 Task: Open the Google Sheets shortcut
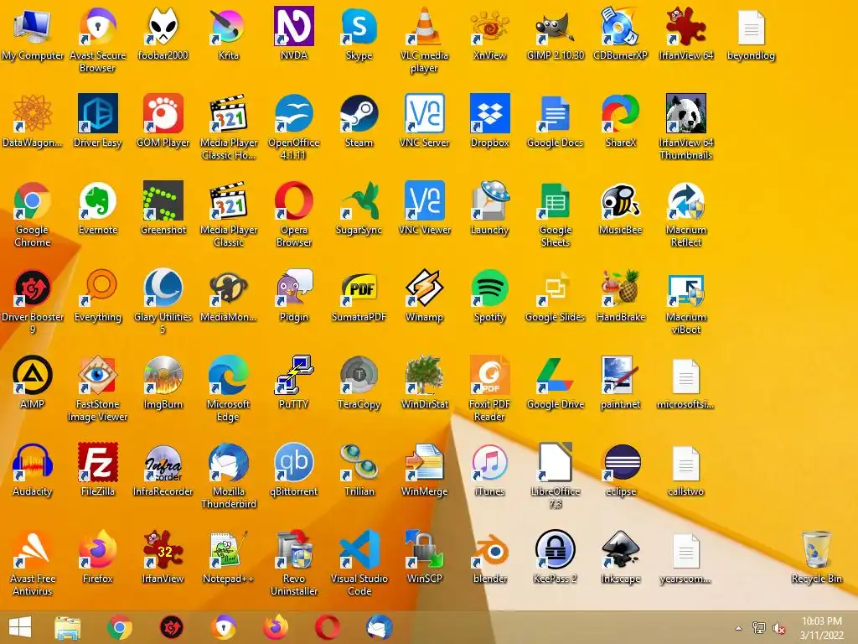(555, 200)
